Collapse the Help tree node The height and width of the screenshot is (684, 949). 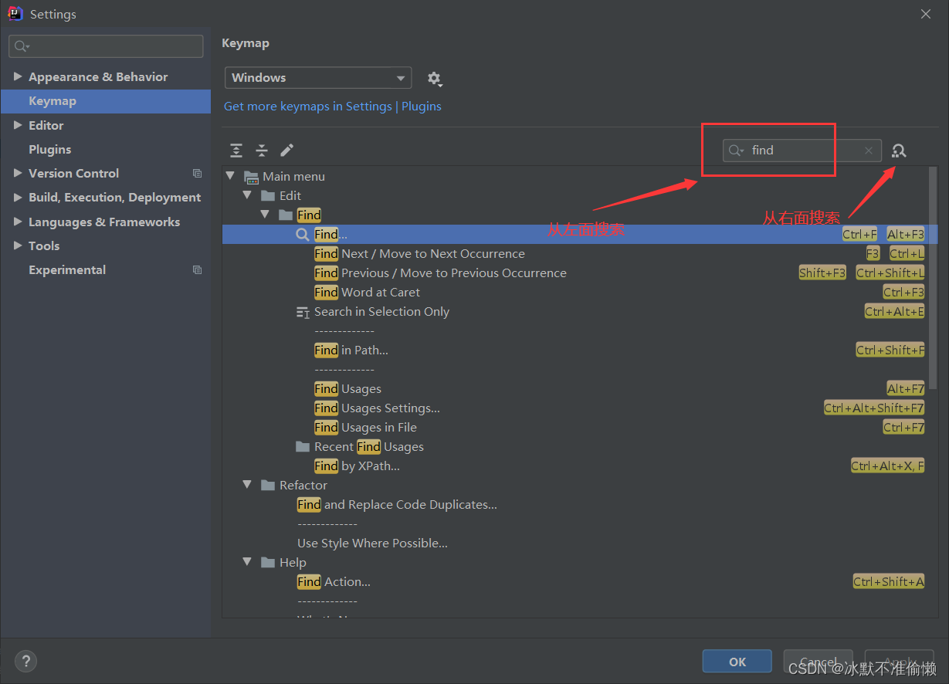coord(247,562)
